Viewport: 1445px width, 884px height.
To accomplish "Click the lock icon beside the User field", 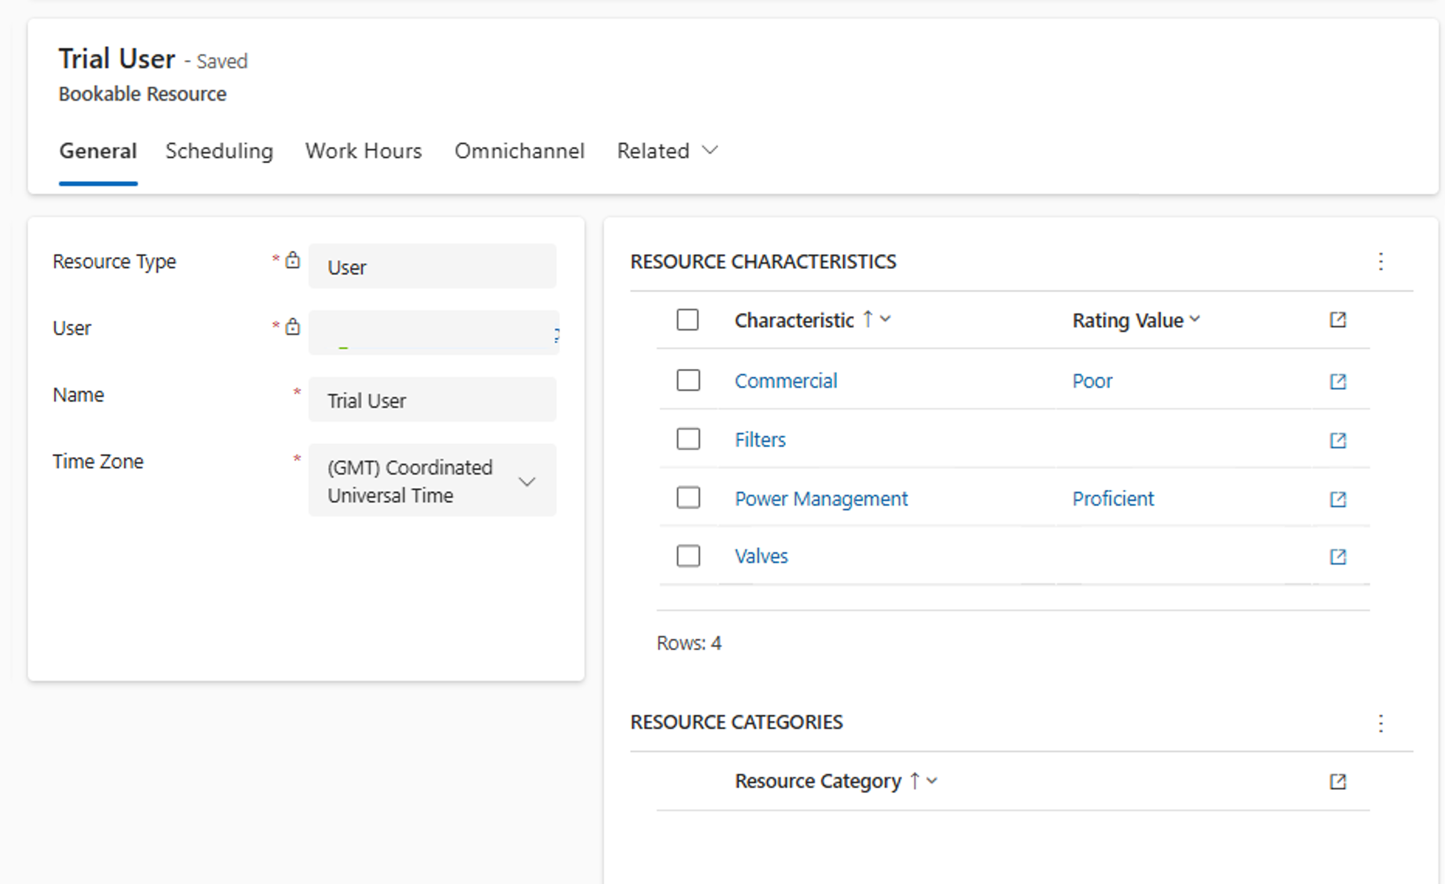I will pyautogui.click(x=293, y=326).
